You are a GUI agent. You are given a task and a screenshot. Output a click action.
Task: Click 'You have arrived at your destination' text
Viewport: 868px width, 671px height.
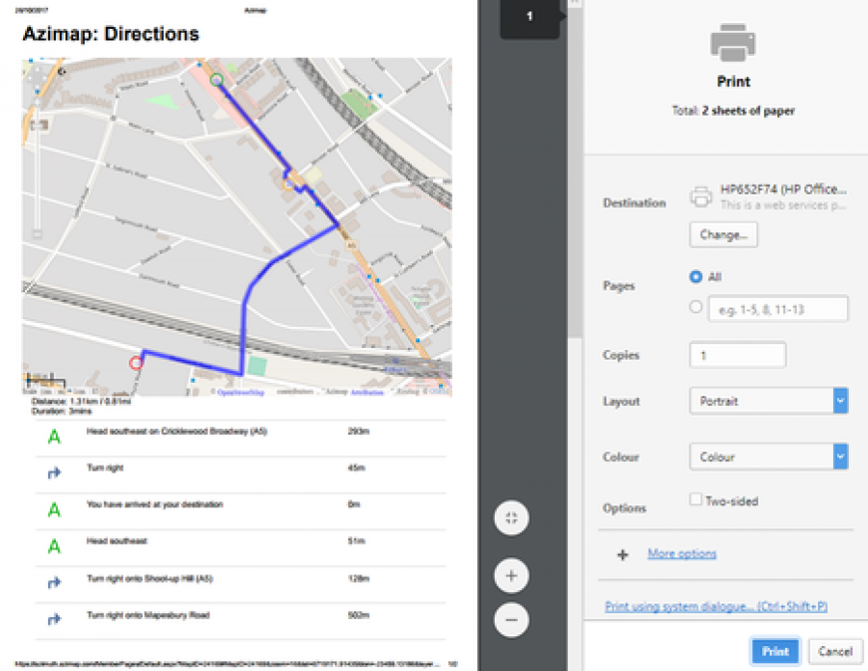(154, 504)
